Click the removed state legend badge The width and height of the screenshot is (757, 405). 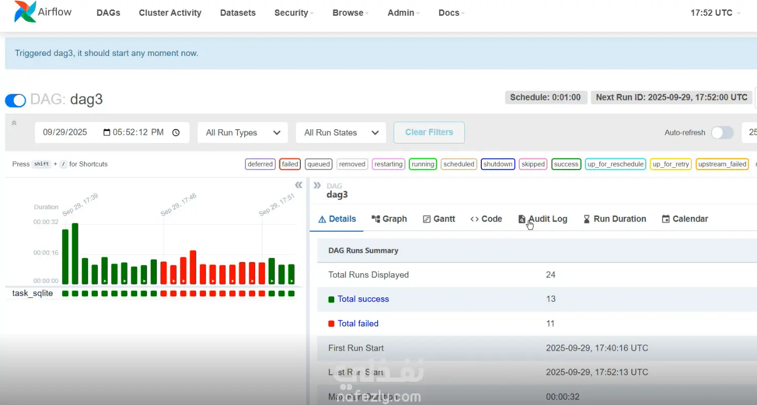pyautogui.click(x=352, y=164)
